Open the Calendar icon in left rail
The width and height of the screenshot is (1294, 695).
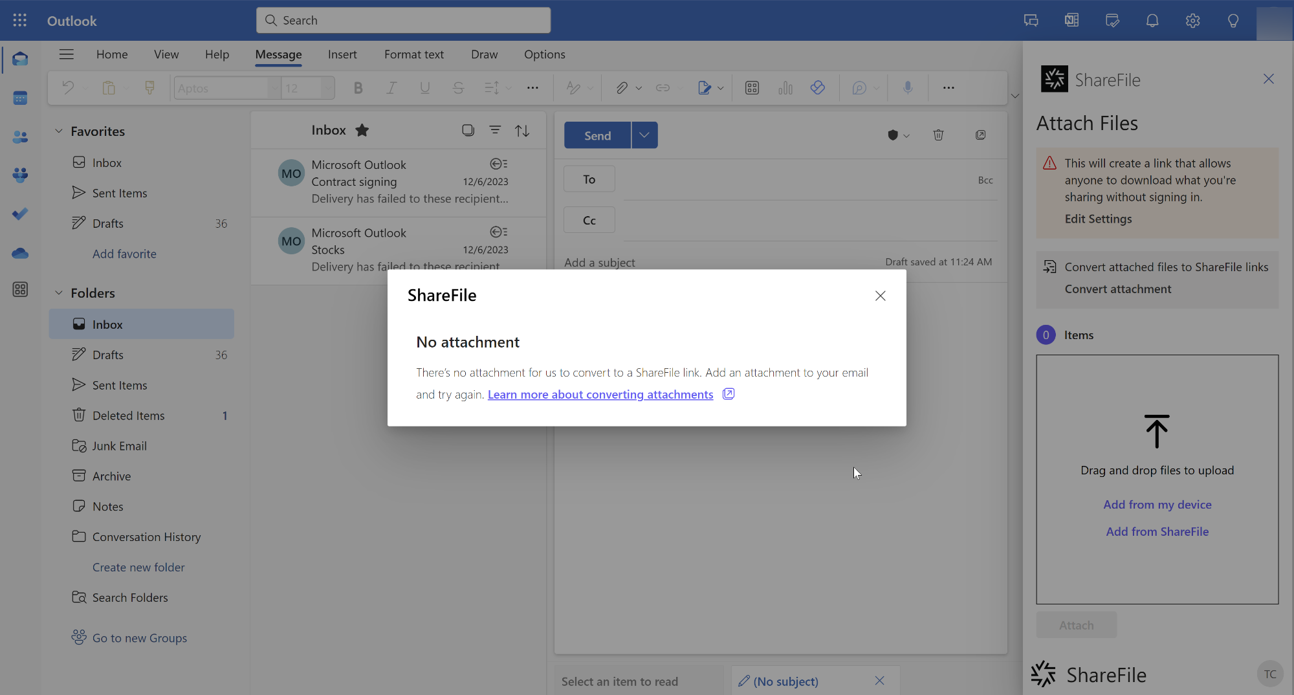(x=20, y=98)
